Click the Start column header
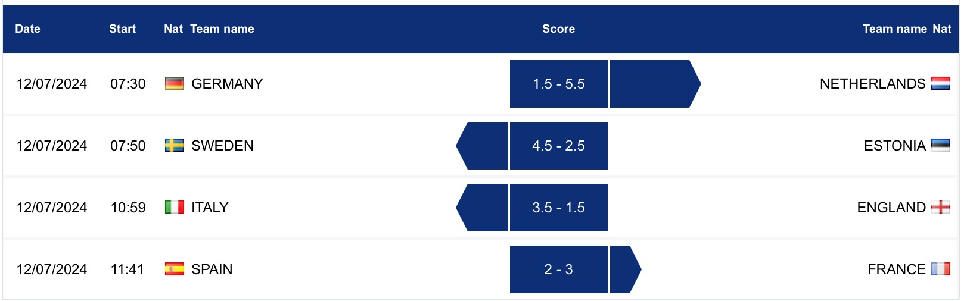964x301 pixels. click(x=122, y=29)
